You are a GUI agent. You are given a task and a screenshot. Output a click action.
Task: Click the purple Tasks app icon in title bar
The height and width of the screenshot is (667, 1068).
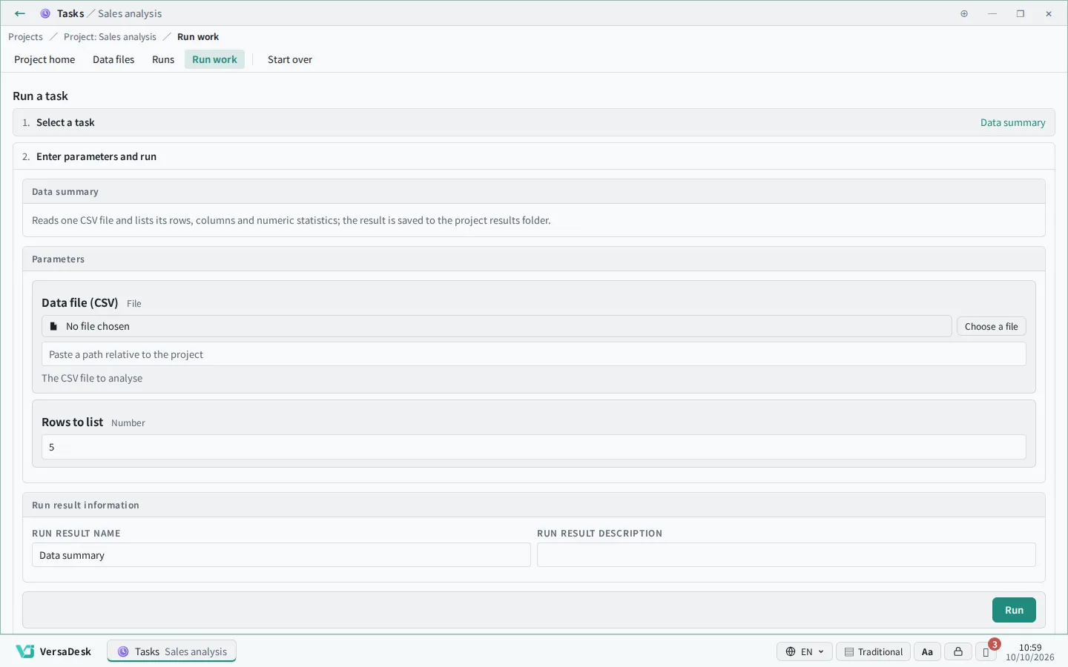coord(45,13)
